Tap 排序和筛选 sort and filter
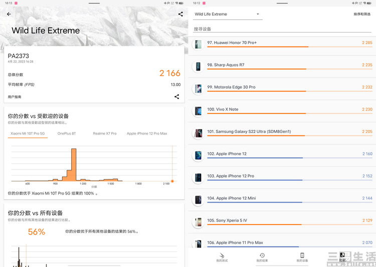The image size is (376, 267). pos(362,14)
